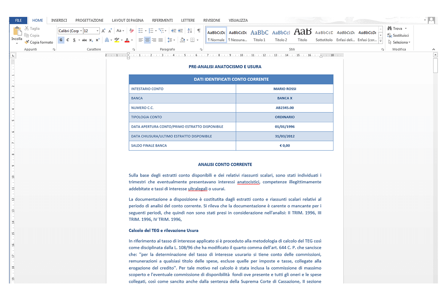The height and width of the screenshot is (300, 447).
Task: Click the user account avatar icon
Action: pos(431,20)
